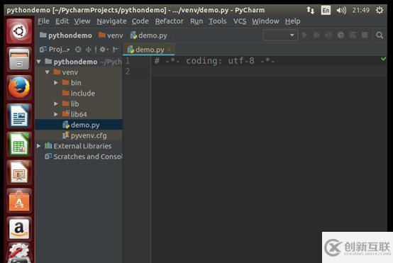Click line number 2 in the gutter
This screenshot has height=263, width=393.
pos(128,72)
